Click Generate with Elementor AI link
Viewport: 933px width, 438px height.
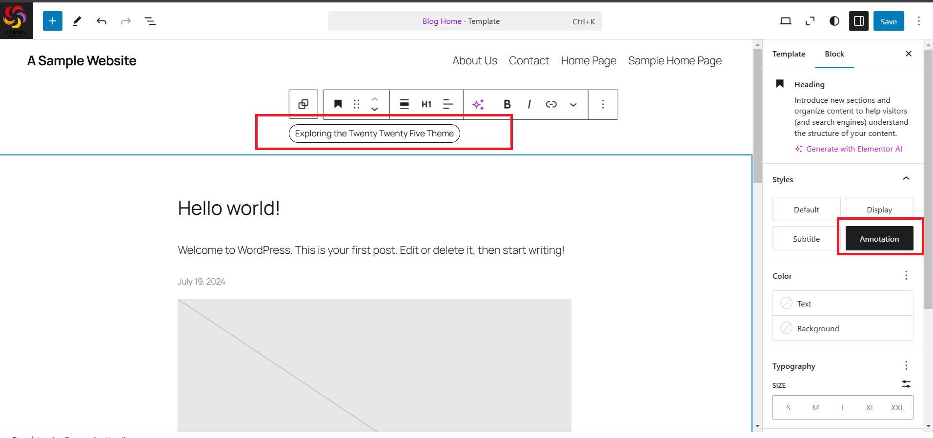(x=849, y=149)
